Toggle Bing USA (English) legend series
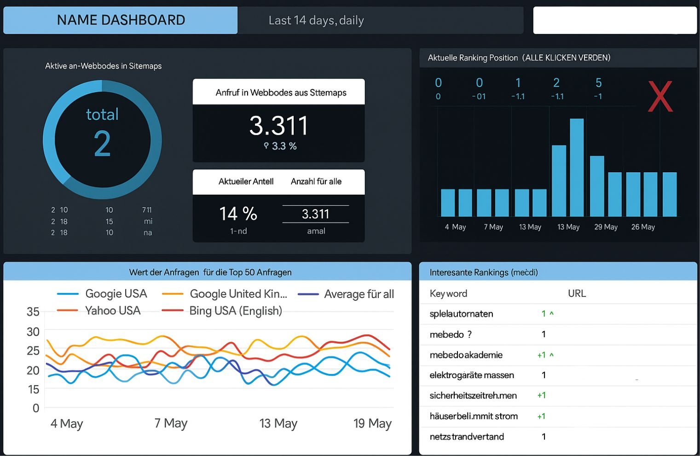Screen dimensions: 700x456 [x=222, y=310]
